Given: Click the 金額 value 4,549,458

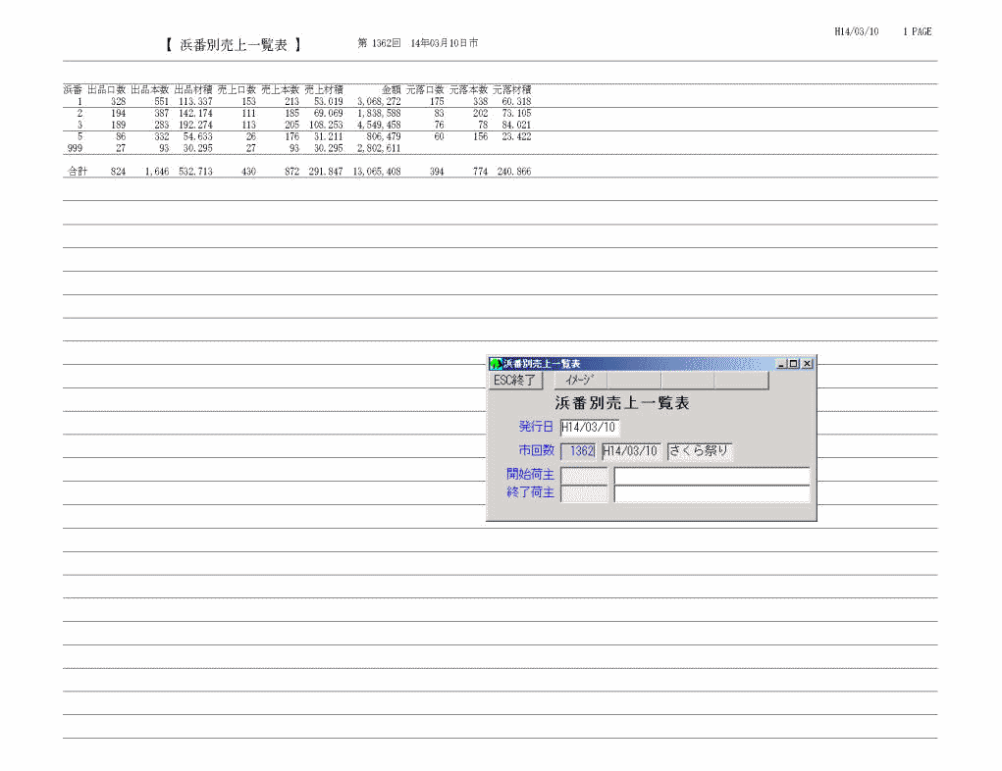Looking at the screenshot, I should click(379, 126).
